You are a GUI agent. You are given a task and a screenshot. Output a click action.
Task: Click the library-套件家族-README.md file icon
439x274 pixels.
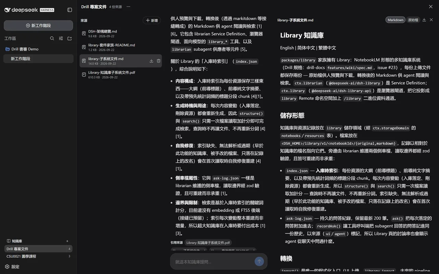tap(84, 47)
